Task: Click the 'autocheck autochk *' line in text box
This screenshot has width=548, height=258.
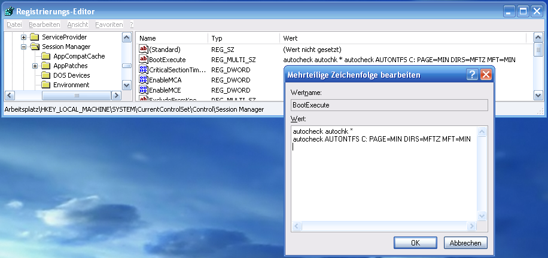Action: 323,132
